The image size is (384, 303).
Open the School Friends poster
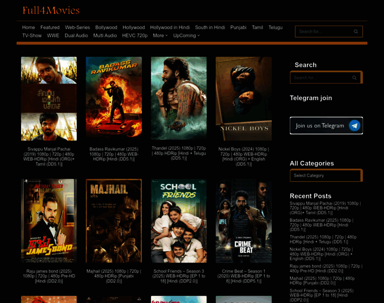178,221
